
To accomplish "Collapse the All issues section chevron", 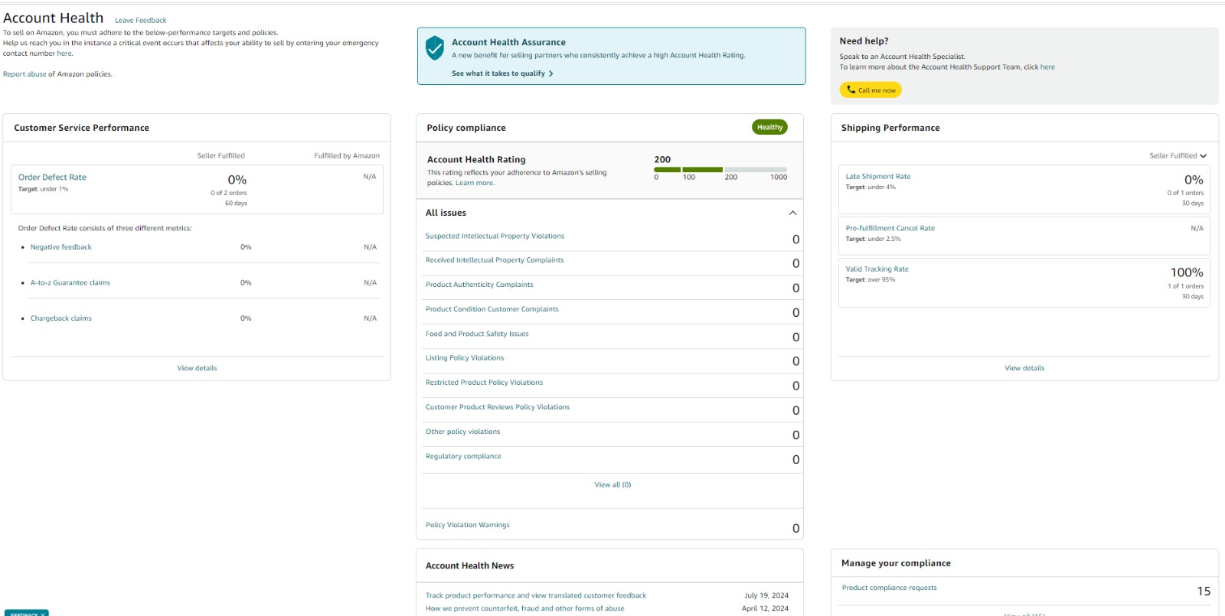I will [x=792, y=213].
